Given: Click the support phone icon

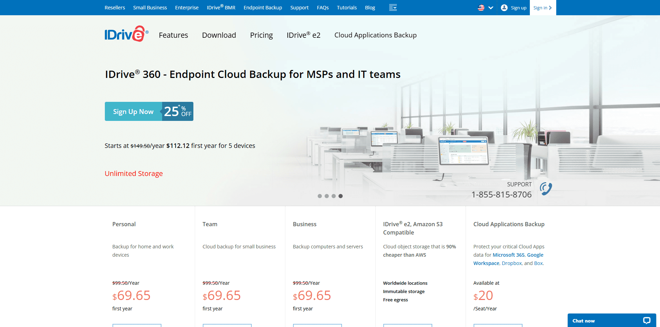Looking at the screenshot, I should click(546, 189).
